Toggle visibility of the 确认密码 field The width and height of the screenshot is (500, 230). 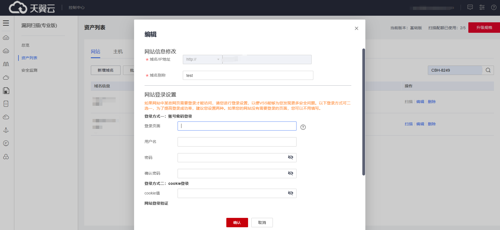coord(290,173)
